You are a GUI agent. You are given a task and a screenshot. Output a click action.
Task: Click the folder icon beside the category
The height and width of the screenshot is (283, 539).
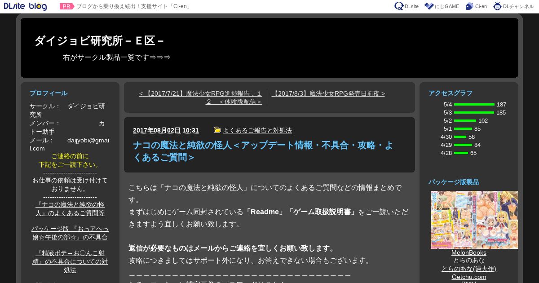pyautogui.click(x=217, y=130)
